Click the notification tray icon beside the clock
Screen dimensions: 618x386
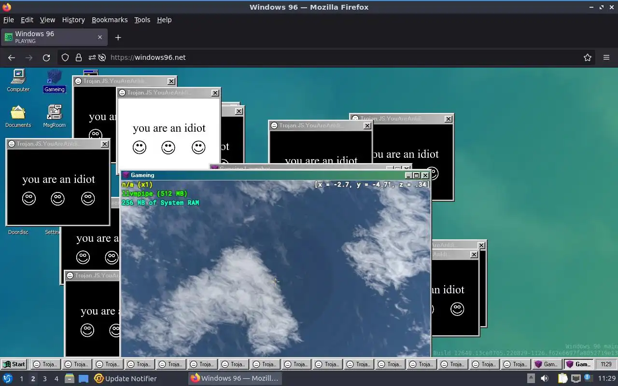click(x=589, y=379)
